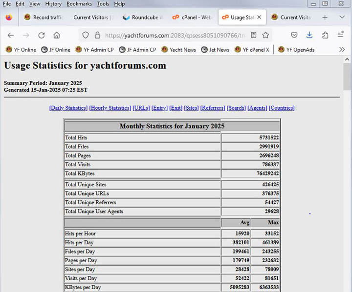
Task: Go back with the back arrow
Action: (x=11, y=35)
